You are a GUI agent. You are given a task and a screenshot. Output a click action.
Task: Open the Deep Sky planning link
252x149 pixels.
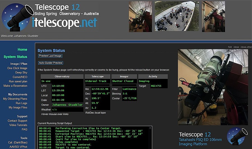coord(21,73)
